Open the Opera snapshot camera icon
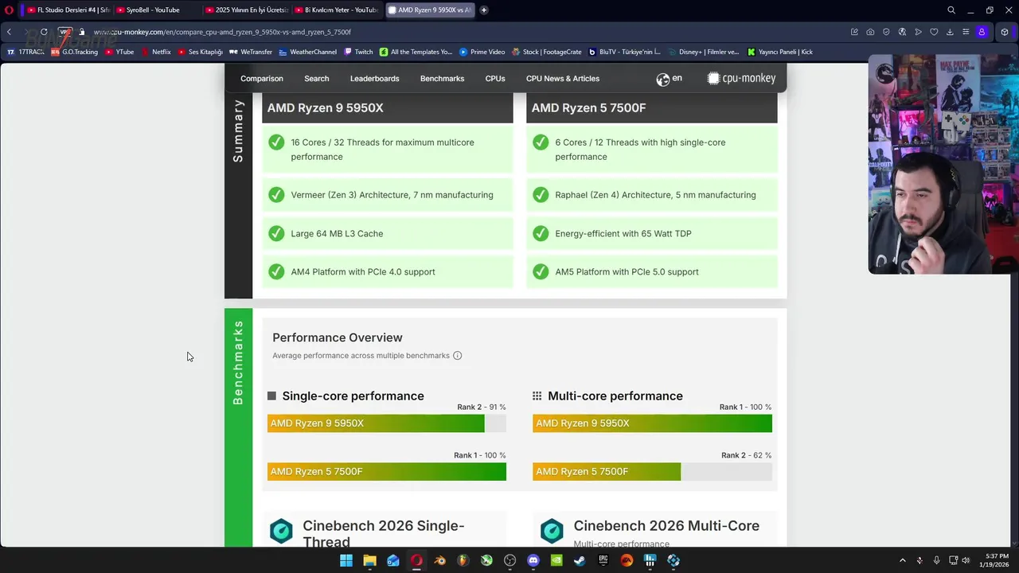 [870, 32]
